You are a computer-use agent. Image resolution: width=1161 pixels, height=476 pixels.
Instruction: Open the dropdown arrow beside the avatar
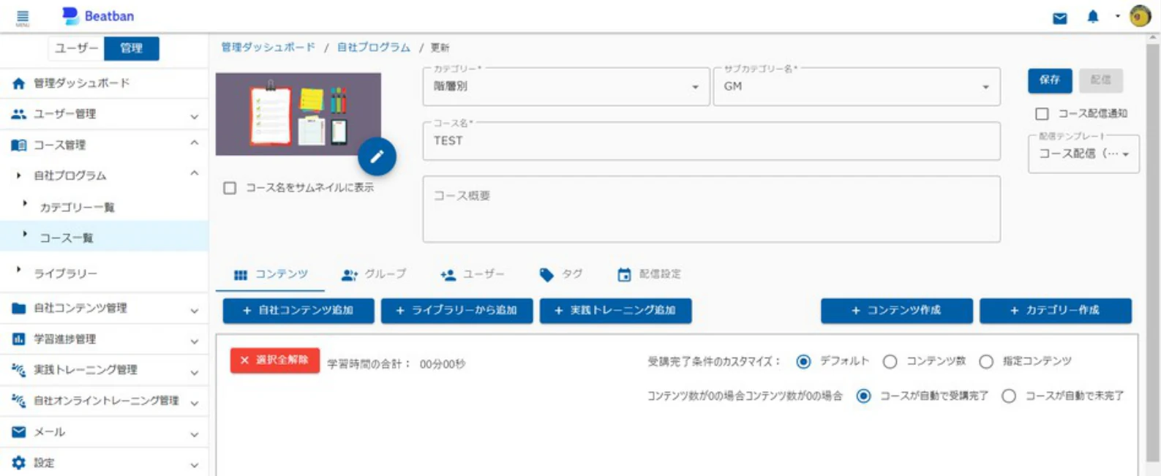(1117, 16)
